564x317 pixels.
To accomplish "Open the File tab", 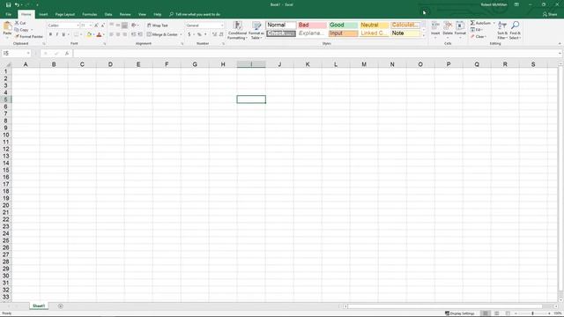I will (x=8, y=14).
